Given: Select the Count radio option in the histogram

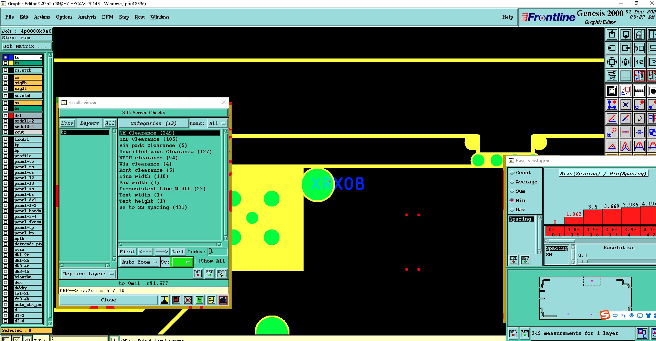Looking at the screenshot, I should [512, 173].
